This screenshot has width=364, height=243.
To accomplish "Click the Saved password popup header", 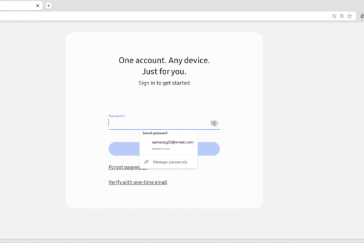I will click(x=155, y=132).
